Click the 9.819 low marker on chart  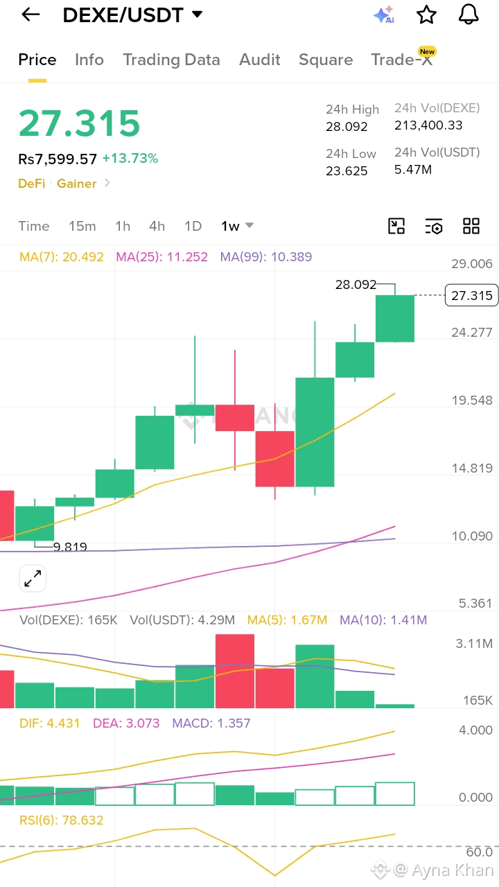(70, 547)
